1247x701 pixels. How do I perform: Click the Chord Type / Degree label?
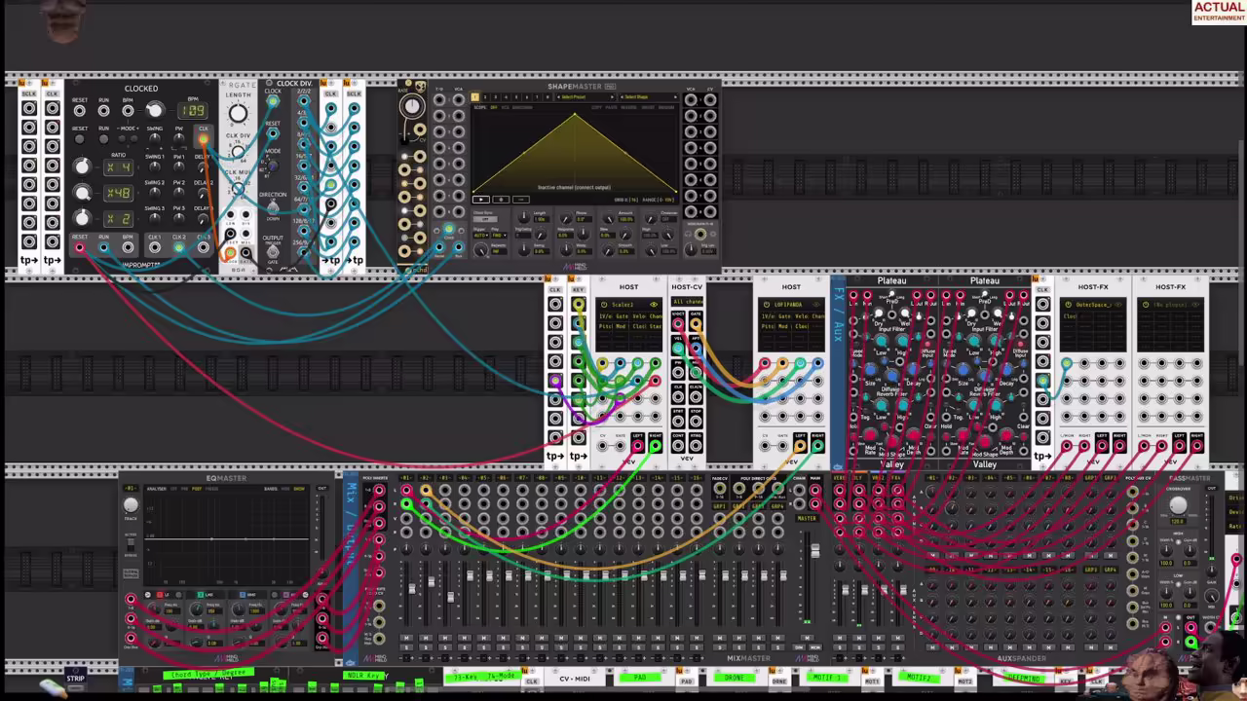tap(208, 674)
